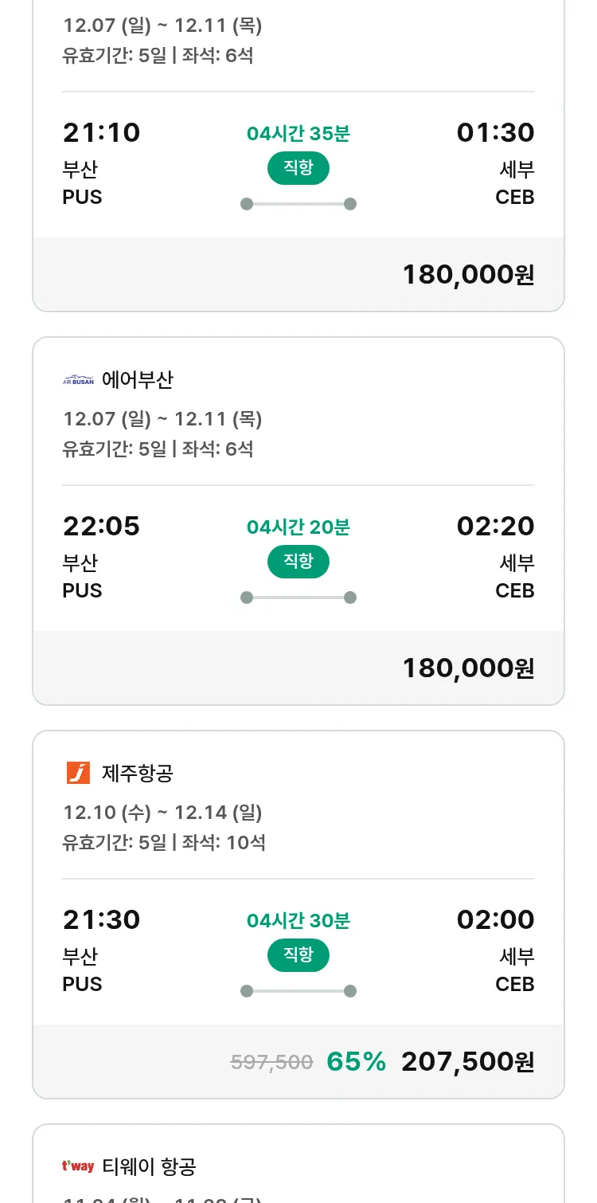597x1203 pixels.
Task: Click the Jeju Air orange logo
Action: click(x=78, y=773)
